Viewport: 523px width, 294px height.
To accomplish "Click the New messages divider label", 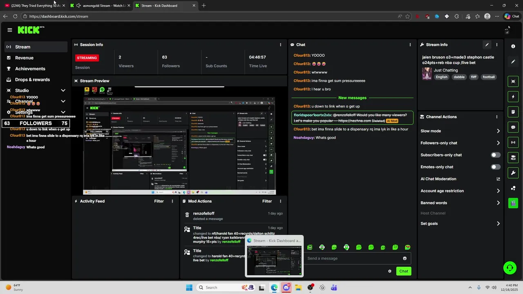I will pyautogui.click(x=352, y=98).
